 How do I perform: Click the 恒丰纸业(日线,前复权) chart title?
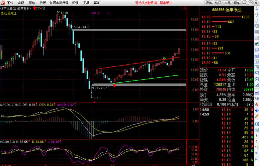click(16, 8)
